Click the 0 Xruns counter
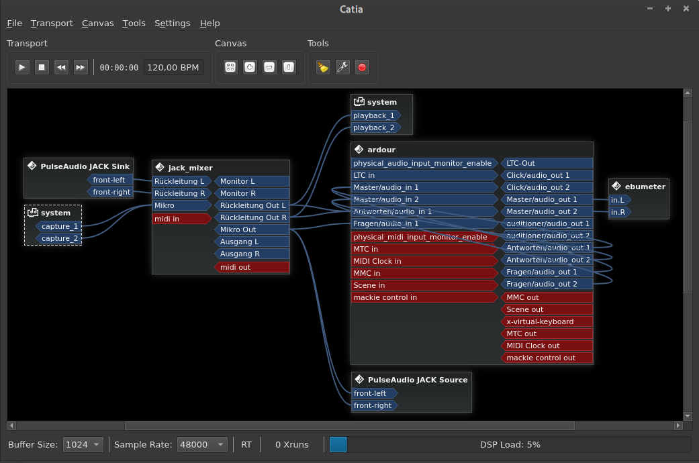Viewport: 699px width, 463px height. pos(291,444)
